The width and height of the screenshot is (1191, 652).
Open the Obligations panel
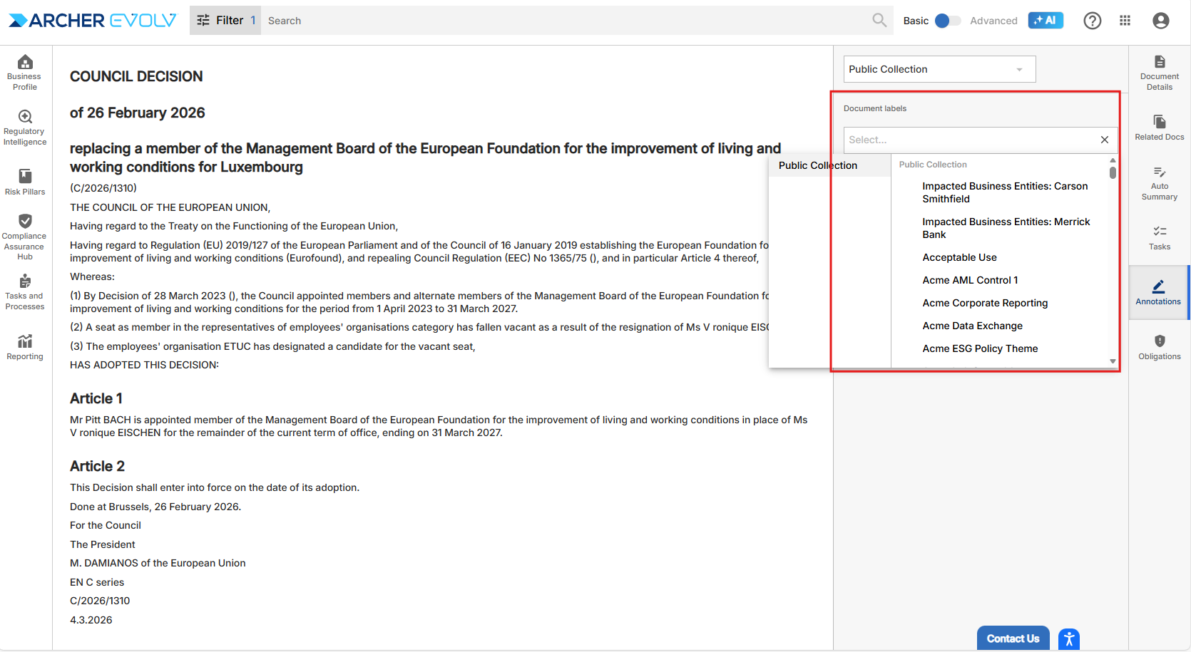tap(1159, 346)
